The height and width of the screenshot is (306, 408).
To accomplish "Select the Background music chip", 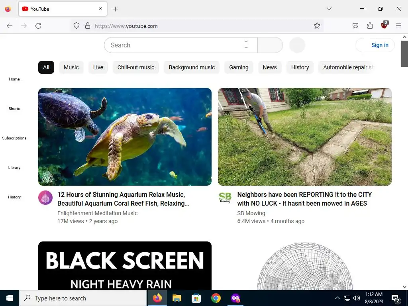I will (x=192, y=67).
